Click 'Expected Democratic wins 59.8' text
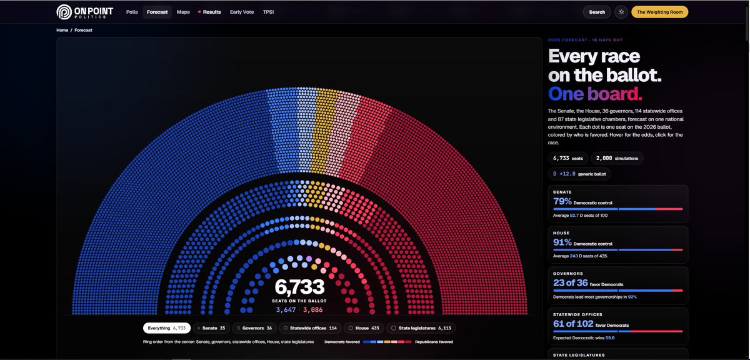The height and width of the screenshot is (360, 750). tap(584, 337)
